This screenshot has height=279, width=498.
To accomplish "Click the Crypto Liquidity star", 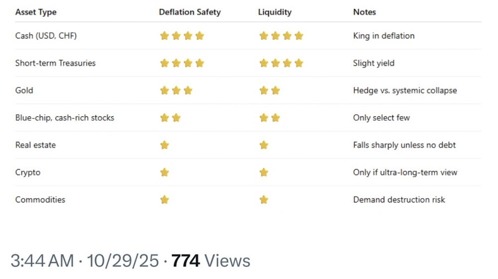I will (x=264, y=172).
